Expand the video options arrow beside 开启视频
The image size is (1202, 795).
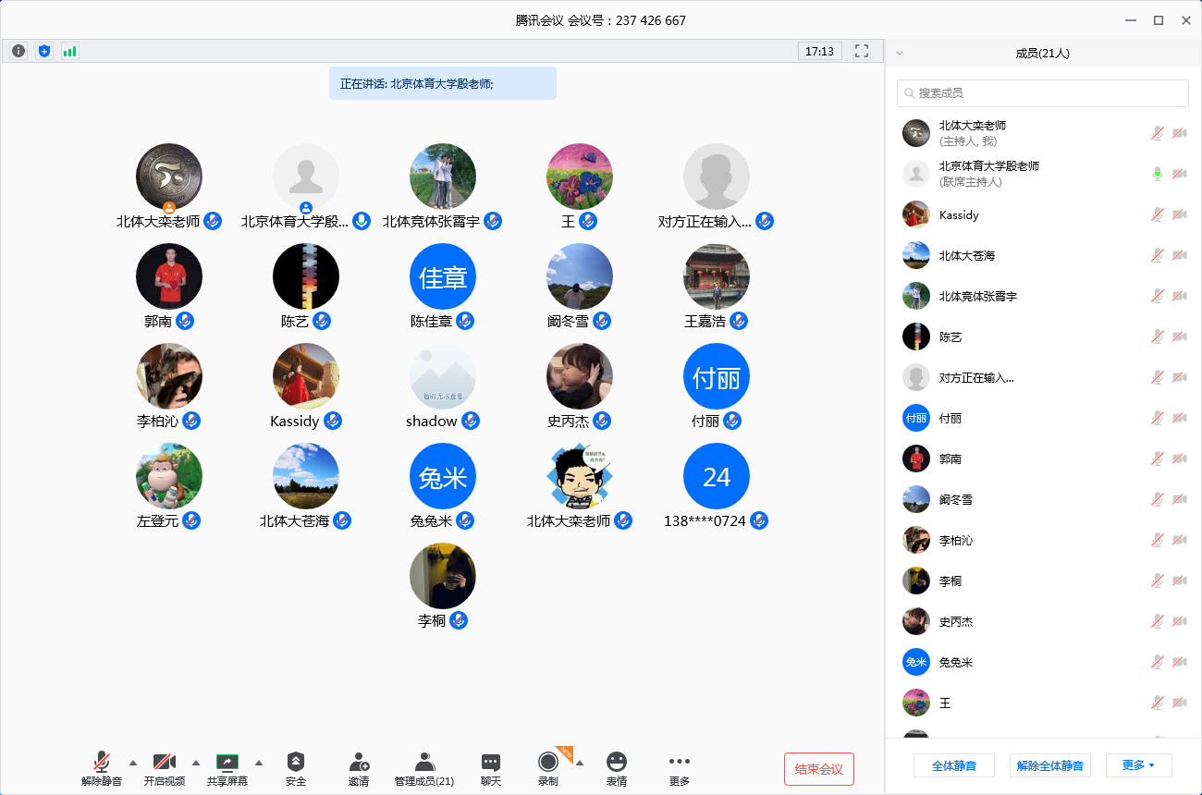[x=196, y=763]
